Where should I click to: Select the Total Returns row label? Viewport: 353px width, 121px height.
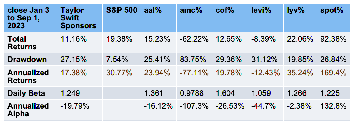pyautogui.click(x=22, y=43)
